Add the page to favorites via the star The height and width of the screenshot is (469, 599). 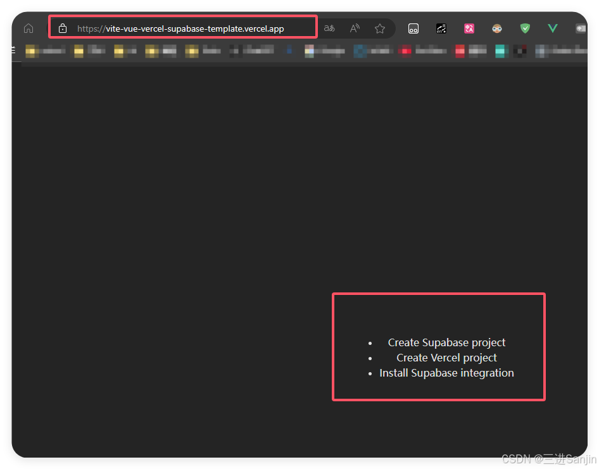coord(380,28)
